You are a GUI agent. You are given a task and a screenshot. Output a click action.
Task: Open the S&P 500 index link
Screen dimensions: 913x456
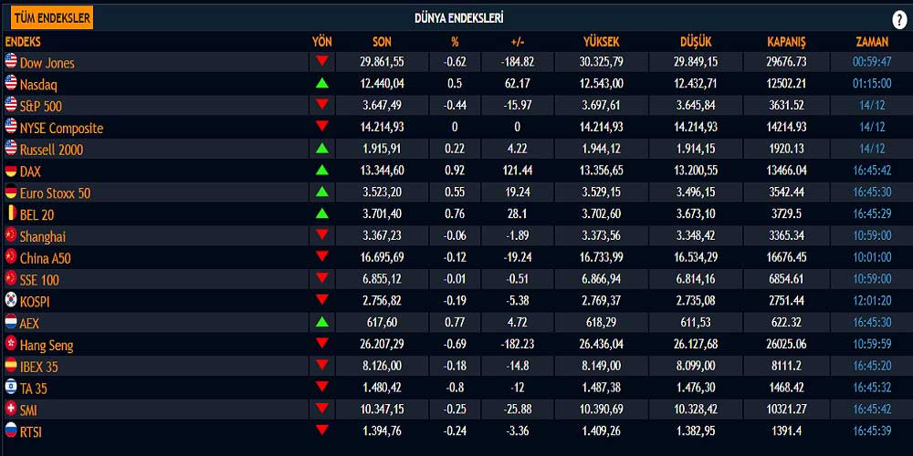click(x=41, y=107)
